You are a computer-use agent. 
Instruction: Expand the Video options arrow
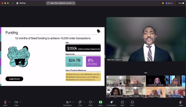point(20,102)
